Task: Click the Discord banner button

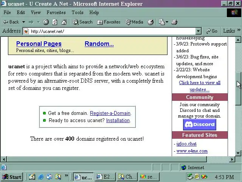Action: 200,125
